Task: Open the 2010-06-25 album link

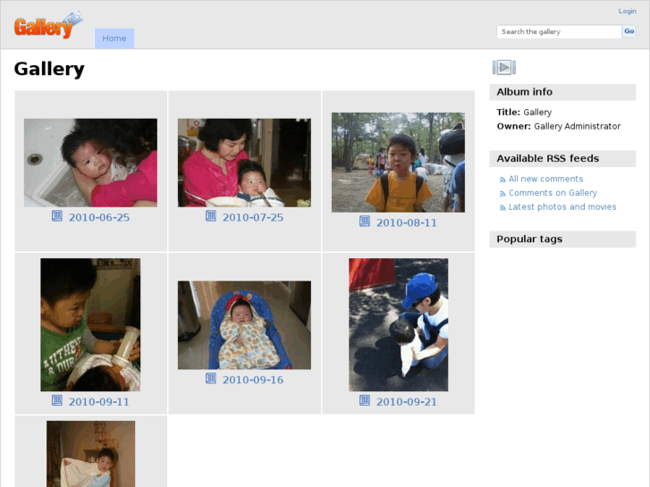Action: [x=99, y=217]
